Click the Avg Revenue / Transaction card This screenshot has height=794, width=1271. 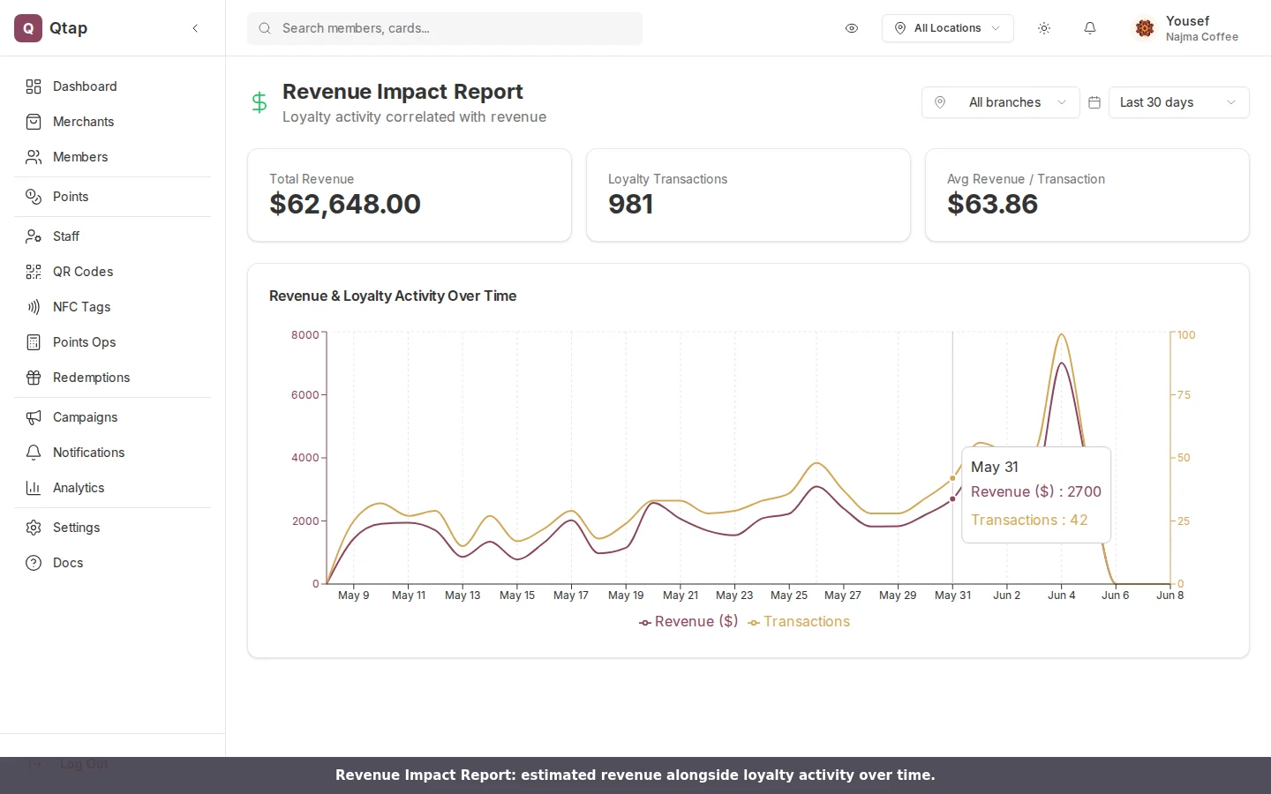1087,195
